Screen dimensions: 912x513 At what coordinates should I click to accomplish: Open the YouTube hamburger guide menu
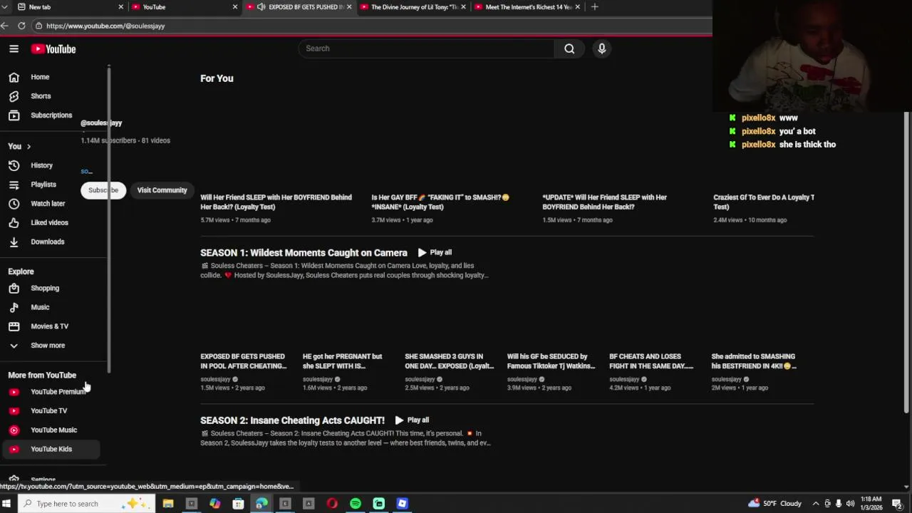14,48
